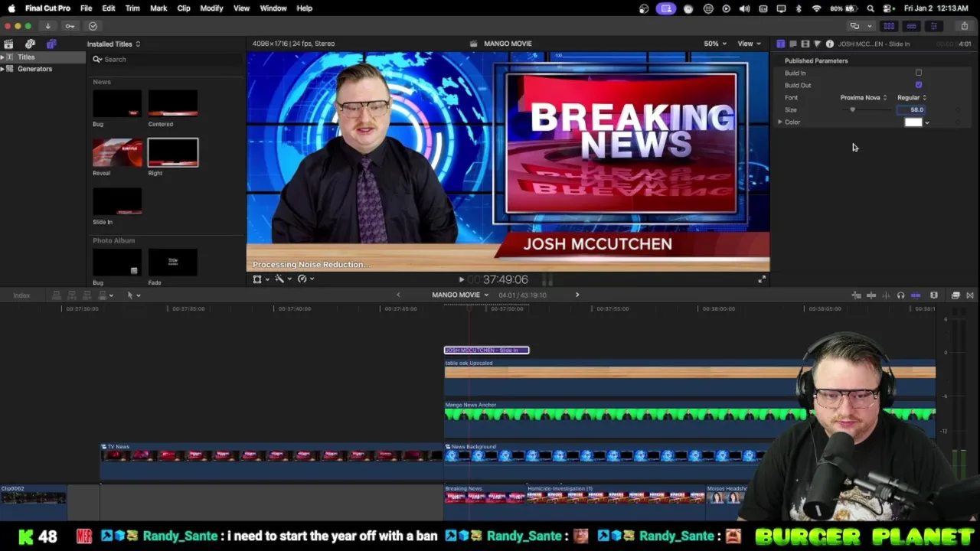Open the Regular font style dropdown
980x551 pixels.
click(x=912, y=97)
